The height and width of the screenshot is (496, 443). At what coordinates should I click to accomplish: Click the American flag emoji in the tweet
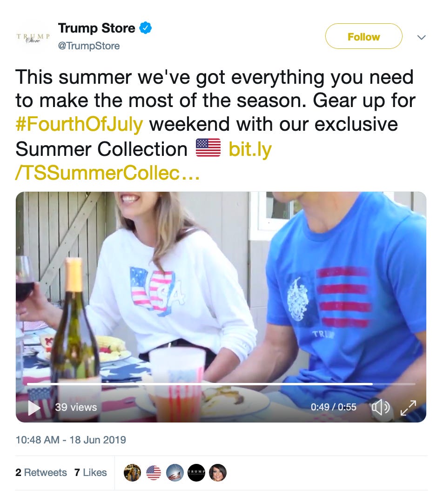pos(208,148)
